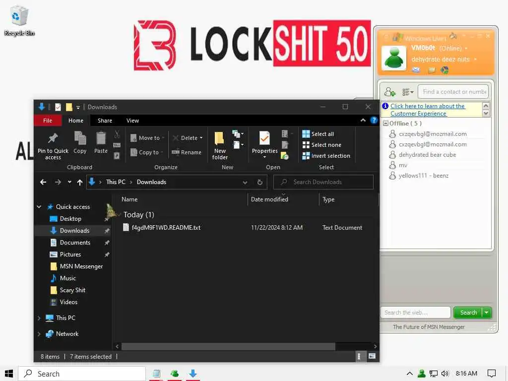Switch to the Home ribbon tab
This screenshot has width=508, height=381.
76,121
